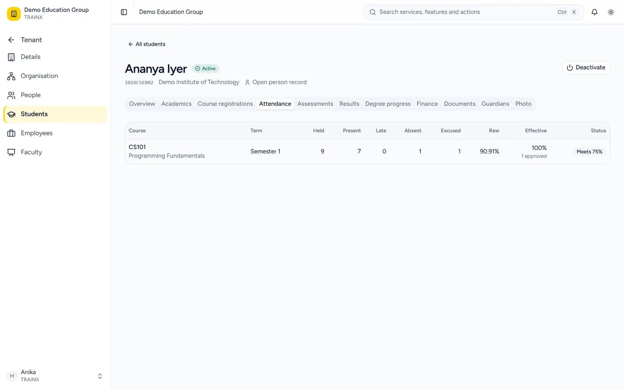
Task: Open the Photo tab
Action: pyautogui.click(x=523, y=104)
